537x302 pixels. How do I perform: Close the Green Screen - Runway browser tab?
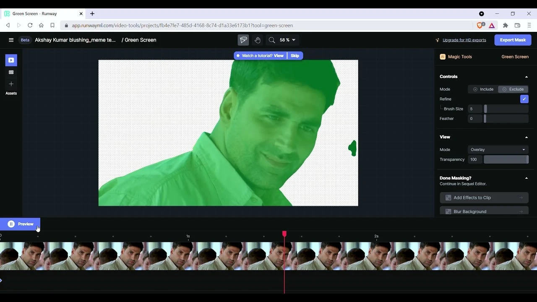(x=81, y=14)
